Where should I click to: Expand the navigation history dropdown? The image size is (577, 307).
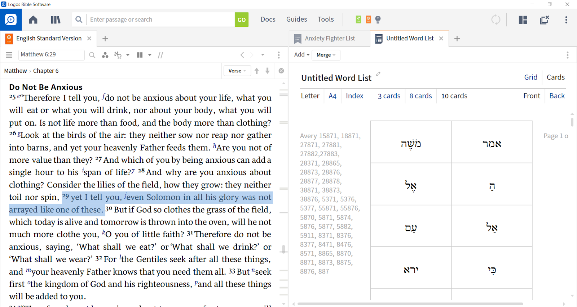pyautogui.click(x=263, y=55)
